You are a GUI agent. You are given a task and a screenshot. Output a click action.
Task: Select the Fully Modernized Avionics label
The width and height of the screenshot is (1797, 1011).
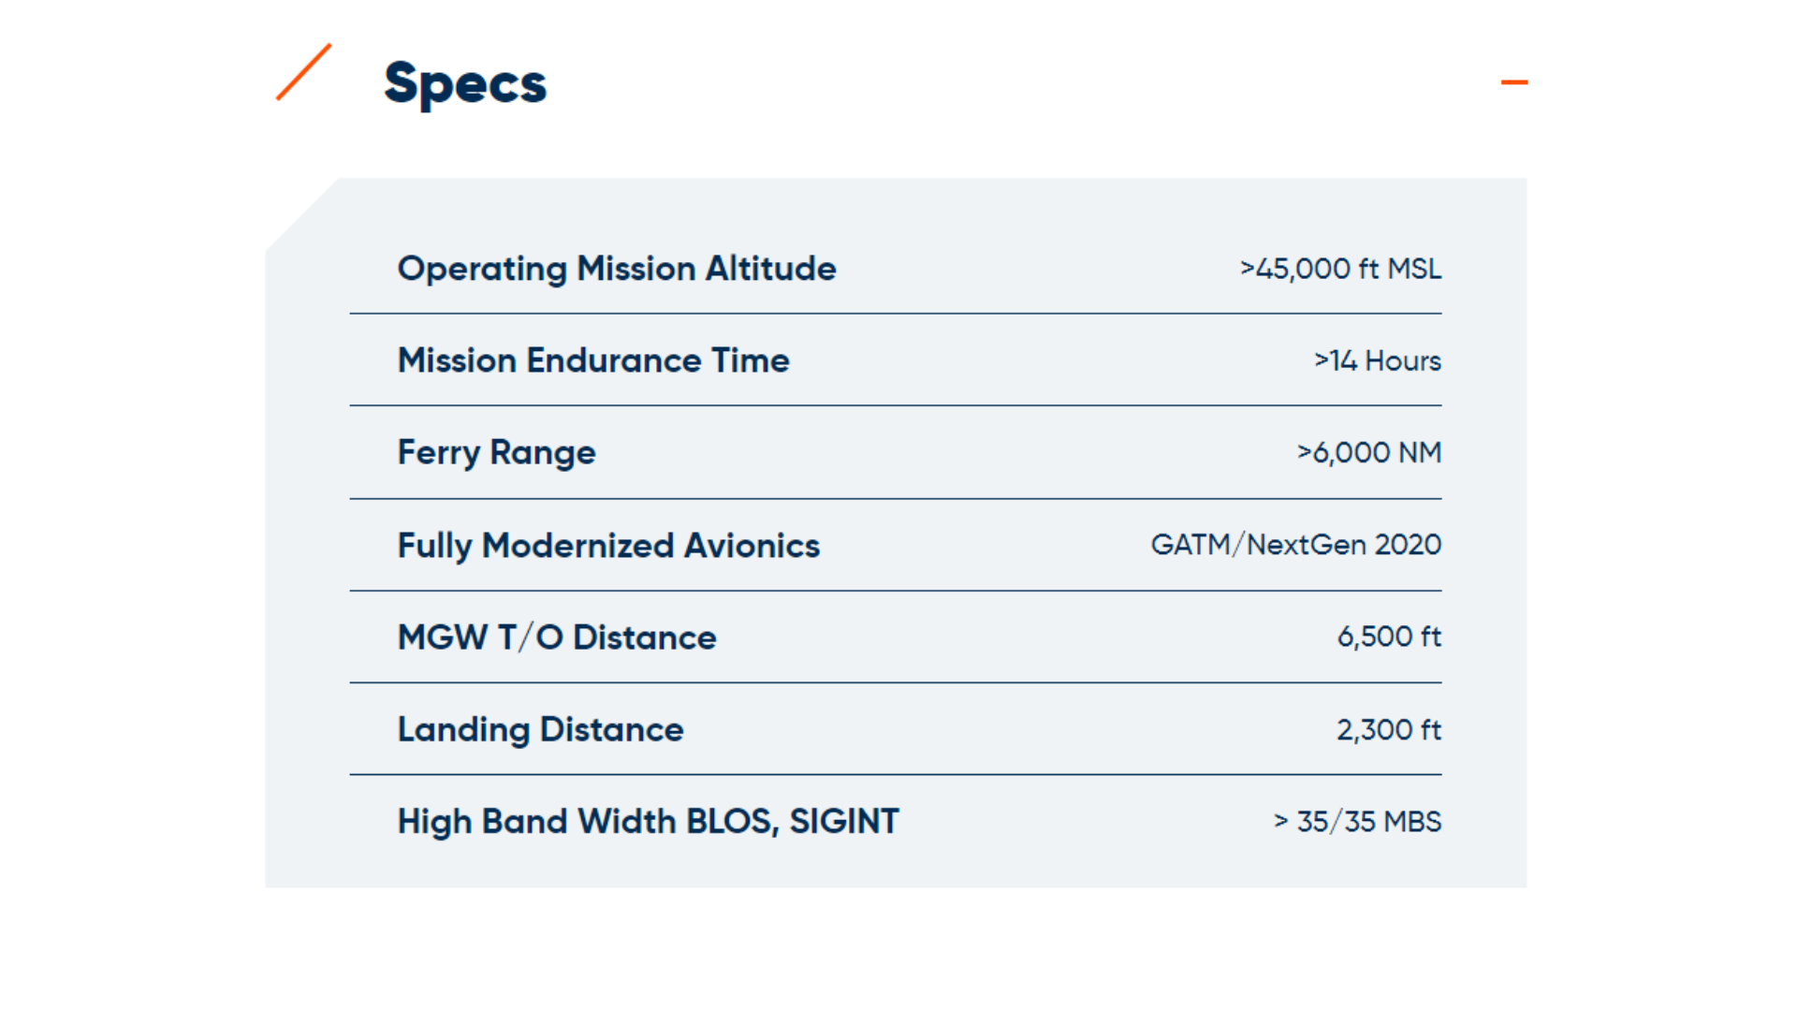607,545
